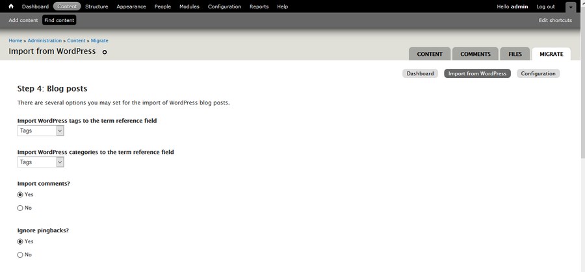Go to Migrate in the breadcrumb
Screen dimensions: 585x272
tap(99, 40)
